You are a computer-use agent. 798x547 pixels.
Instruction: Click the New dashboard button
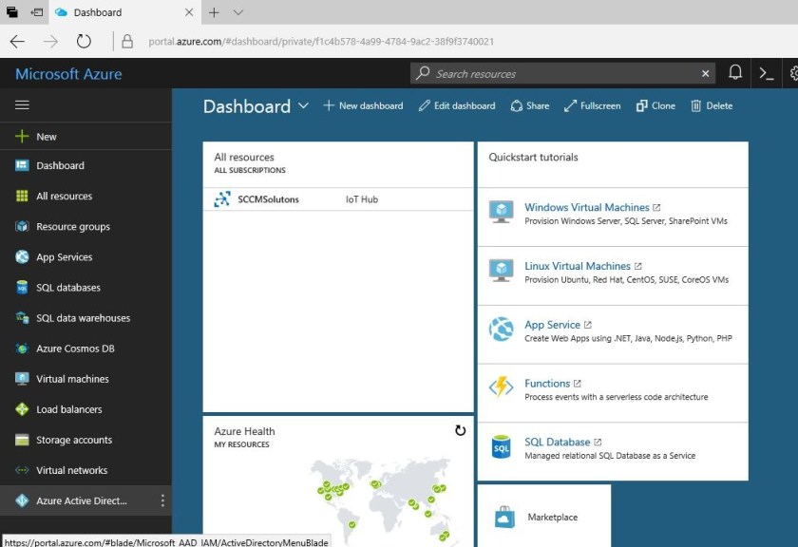(x=363, y=106)
